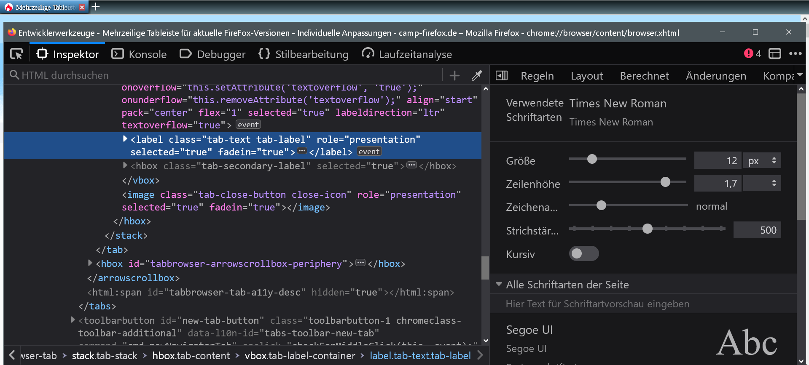Switch to the Konsole tab
Image resolution: width=809 pixels, height=365 pixels.
pos(139,54)
